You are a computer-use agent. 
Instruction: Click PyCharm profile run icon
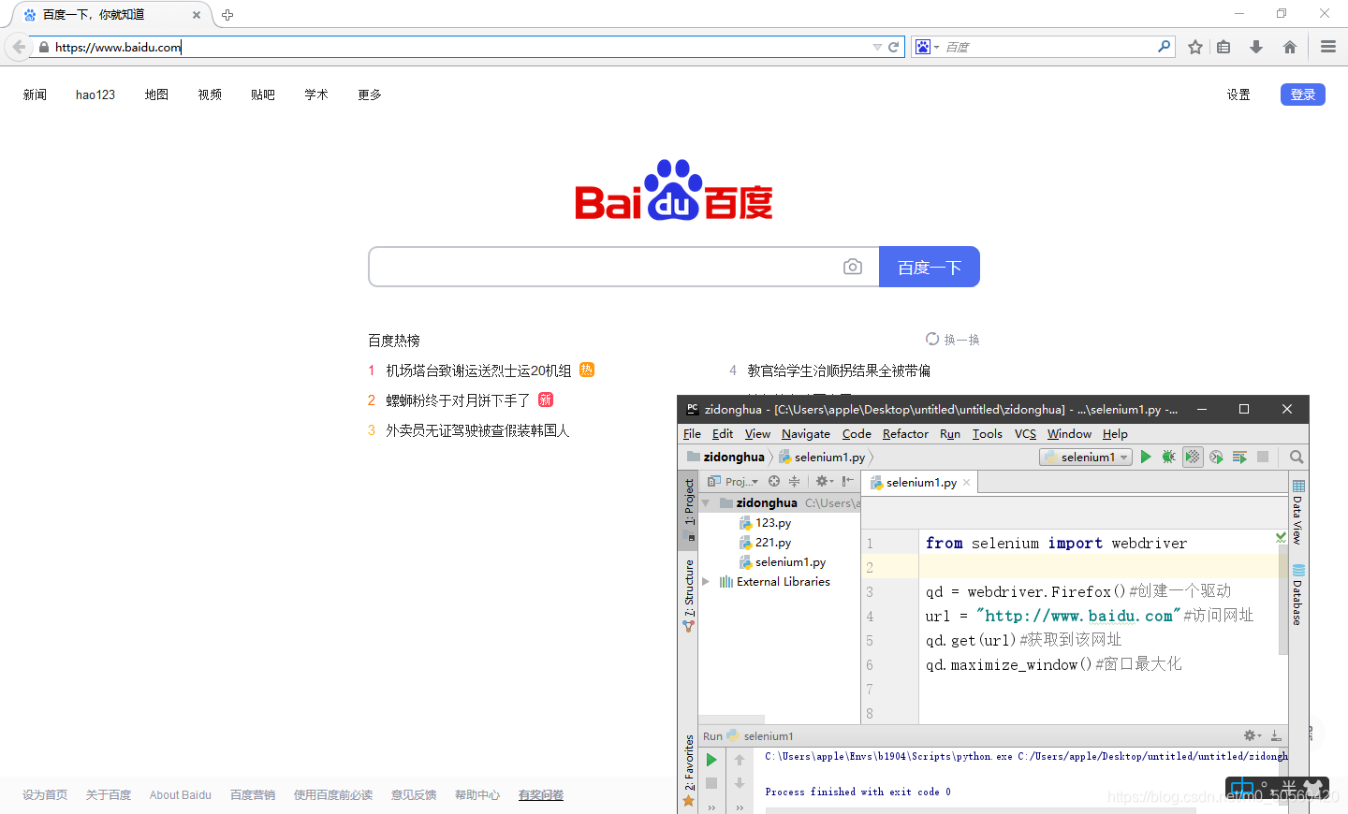(1216, 457)
